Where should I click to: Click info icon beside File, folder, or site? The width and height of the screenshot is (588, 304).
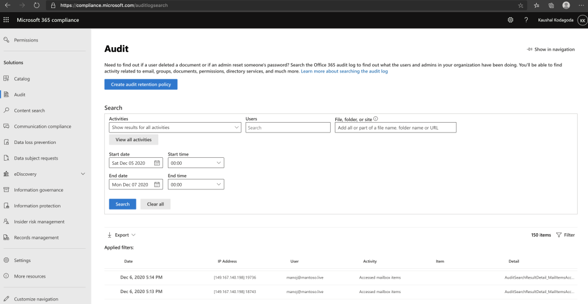[x=376, y=119]
